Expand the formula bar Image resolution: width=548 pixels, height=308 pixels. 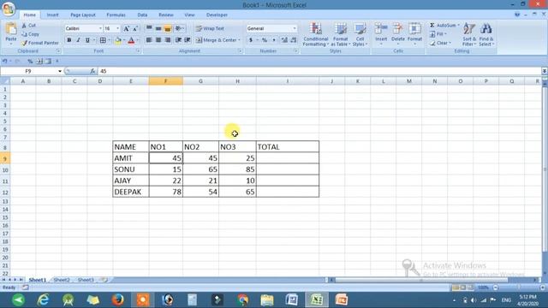(545, 71)
